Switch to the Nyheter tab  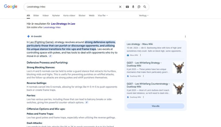[56, 15]
